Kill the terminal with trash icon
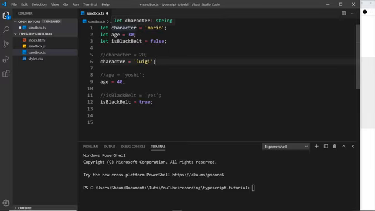Screen dimensions: 375x211 click(335, 146)
